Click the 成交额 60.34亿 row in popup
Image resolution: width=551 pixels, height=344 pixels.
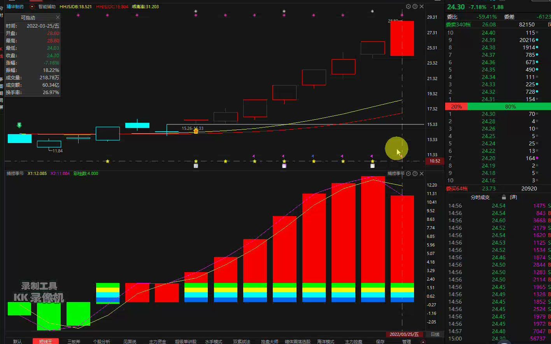[x=32, y=85]
